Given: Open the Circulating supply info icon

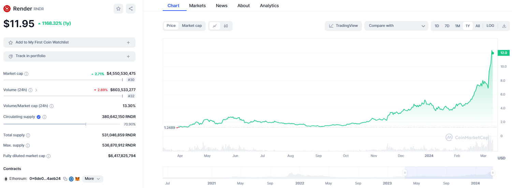Looking at the screenshot, I should tap(44, 117).
